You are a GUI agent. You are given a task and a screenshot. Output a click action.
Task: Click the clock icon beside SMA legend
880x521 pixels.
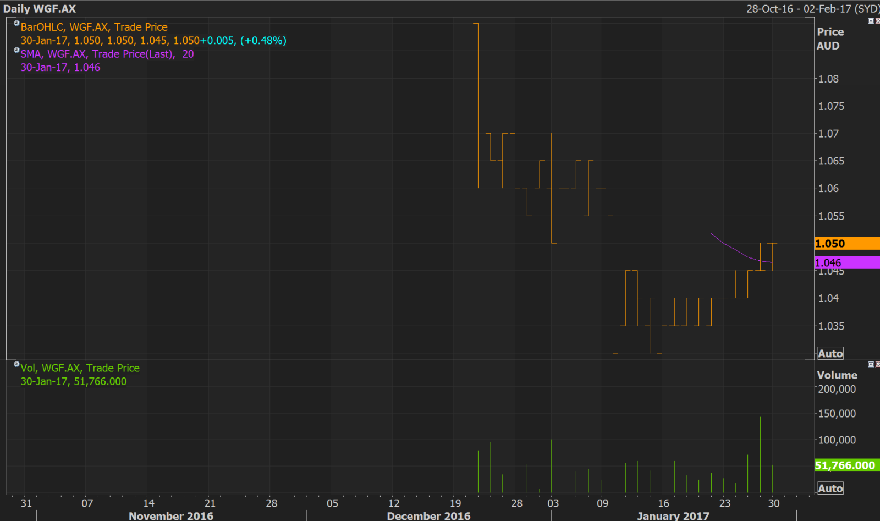coord(16,51)
